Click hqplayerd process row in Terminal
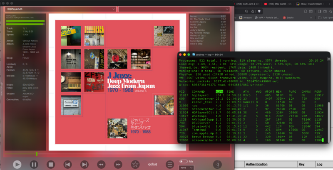The width and height of the screenshot is (333, 170). point(251,95)
